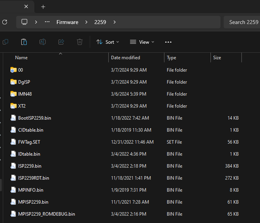The height and width of the screenshot is (223, 260).
Task: Navigate to Firmware in the breadcrumb
Action: (67, 22)
